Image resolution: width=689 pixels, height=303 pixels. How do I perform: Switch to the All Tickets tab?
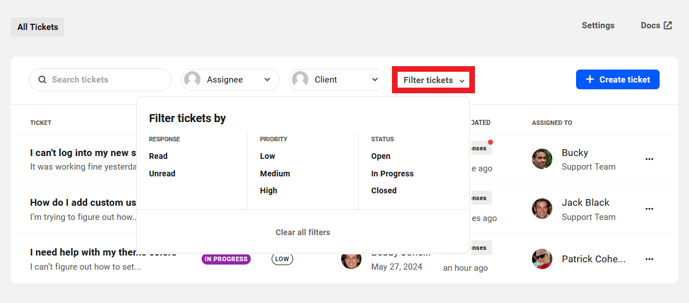coord(38,27)
